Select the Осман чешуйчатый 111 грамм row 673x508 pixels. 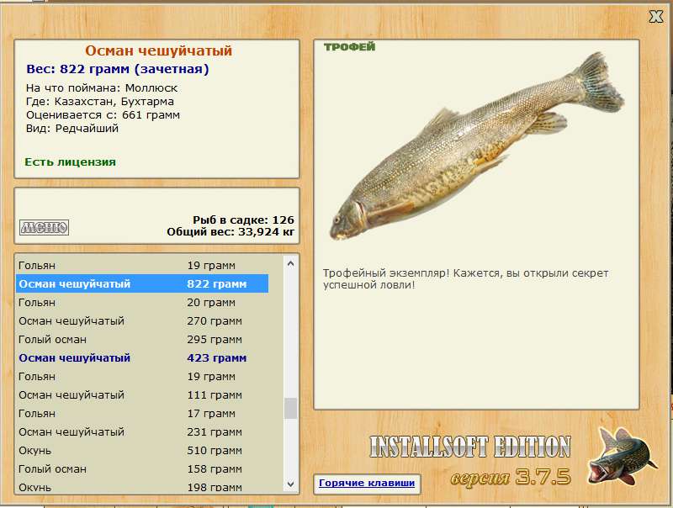pyautogui.click(x=142, y=394)
